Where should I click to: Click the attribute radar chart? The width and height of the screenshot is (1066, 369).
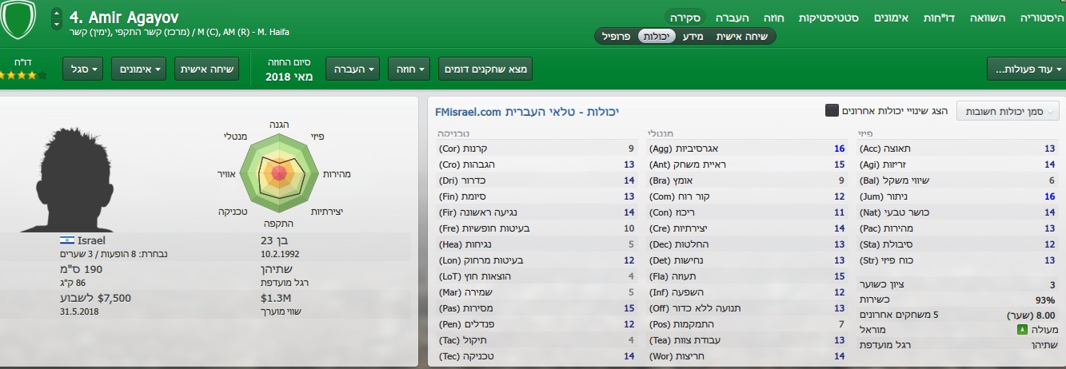tap(279, 173)
